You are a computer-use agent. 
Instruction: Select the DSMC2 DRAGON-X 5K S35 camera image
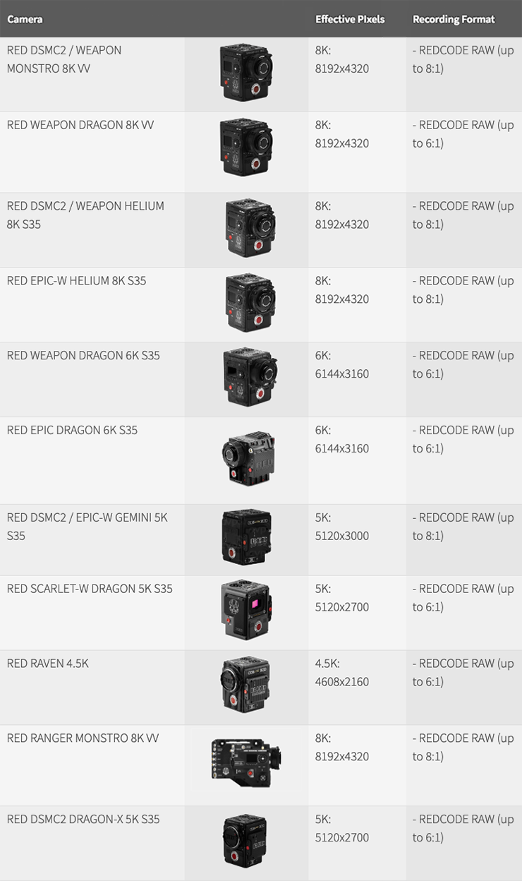click(245, 841)
